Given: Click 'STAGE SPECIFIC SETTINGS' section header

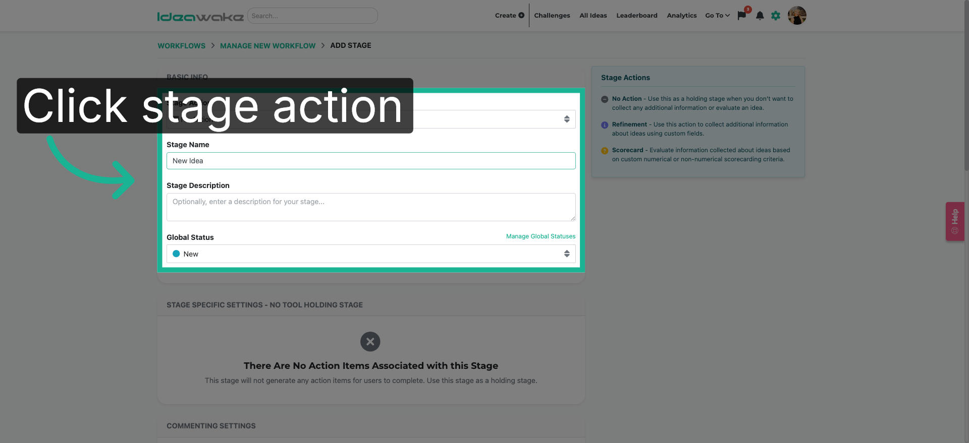Looking at the screenshot, I should (x=264, y=305).
